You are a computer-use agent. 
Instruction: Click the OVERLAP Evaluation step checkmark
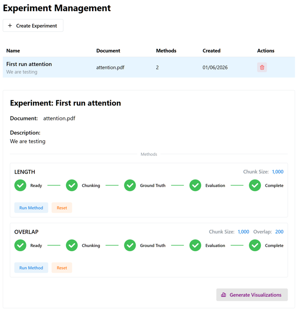(x=195, y=245)
